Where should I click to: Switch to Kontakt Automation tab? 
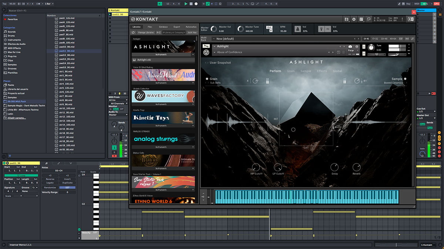point(191,27)
